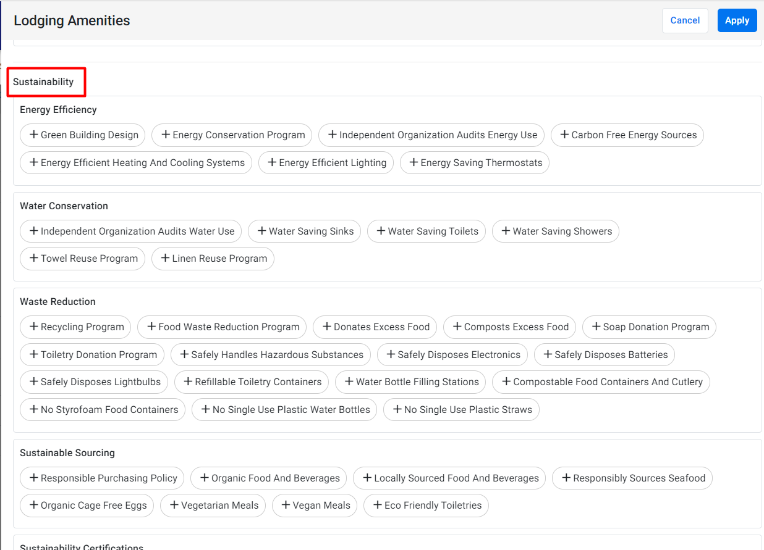Add Toiletry Donation Program chip

click(x=92, y=355)
